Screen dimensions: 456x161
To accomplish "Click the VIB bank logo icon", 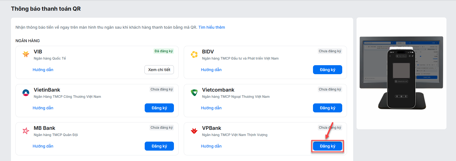I will click(x=26, y=54).
